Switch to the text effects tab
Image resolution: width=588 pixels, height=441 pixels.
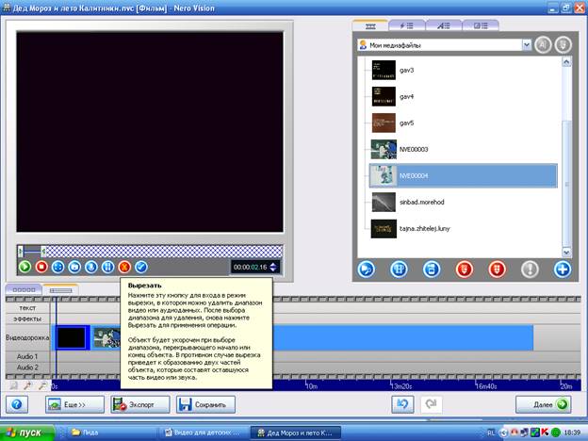click(444, 25)
